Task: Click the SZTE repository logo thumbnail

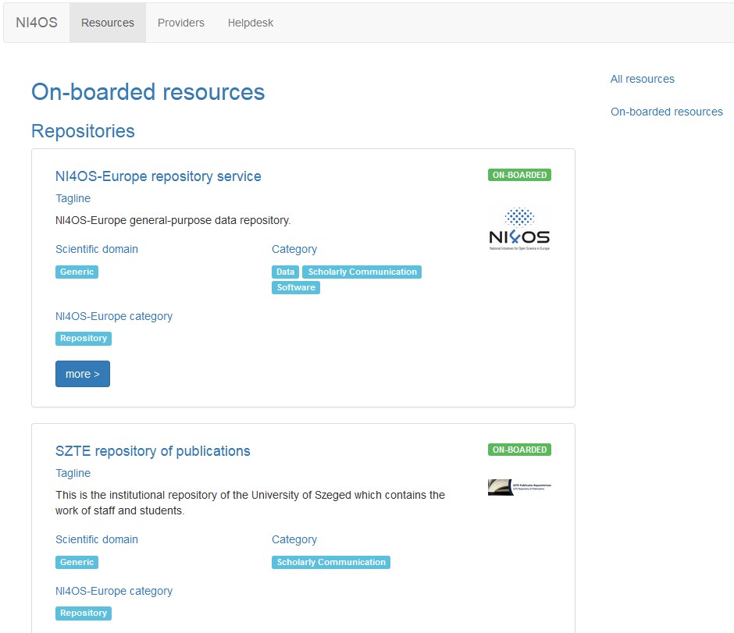Action: tap(519, 487)
